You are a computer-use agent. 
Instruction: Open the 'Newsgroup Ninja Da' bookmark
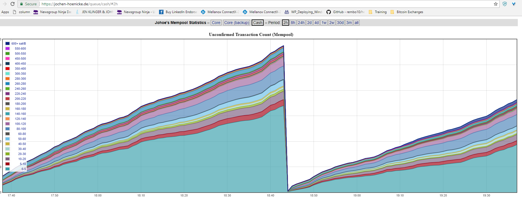point(52,12)
